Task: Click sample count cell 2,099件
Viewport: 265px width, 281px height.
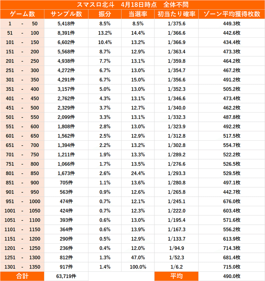Action: coord(66,117)
